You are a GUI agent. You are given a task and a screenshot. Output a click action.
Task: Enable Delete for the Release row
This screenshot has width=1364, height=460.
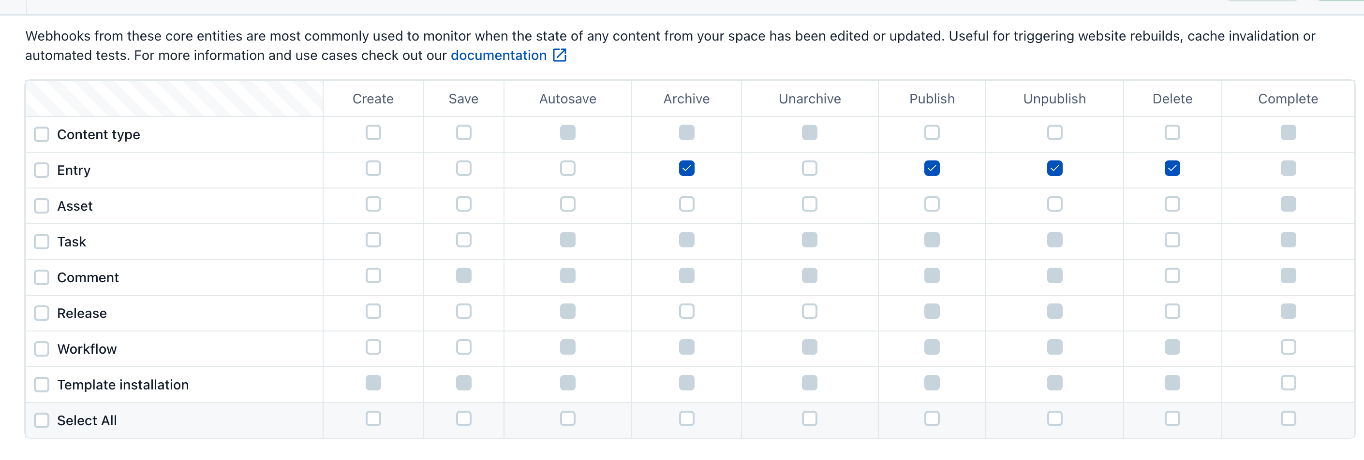1172,312
